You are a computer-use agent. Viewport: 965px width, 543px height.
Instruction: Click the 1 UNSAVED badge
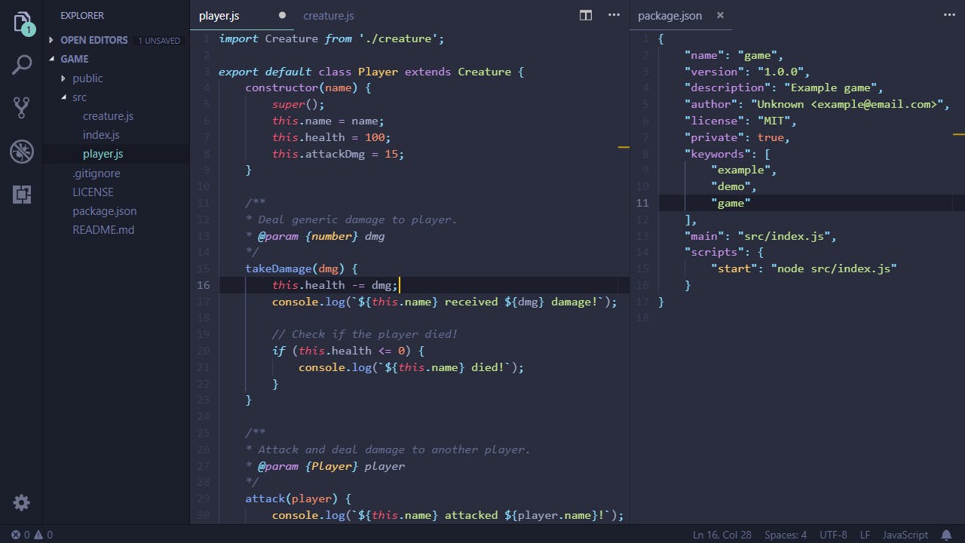coord(159,41)
